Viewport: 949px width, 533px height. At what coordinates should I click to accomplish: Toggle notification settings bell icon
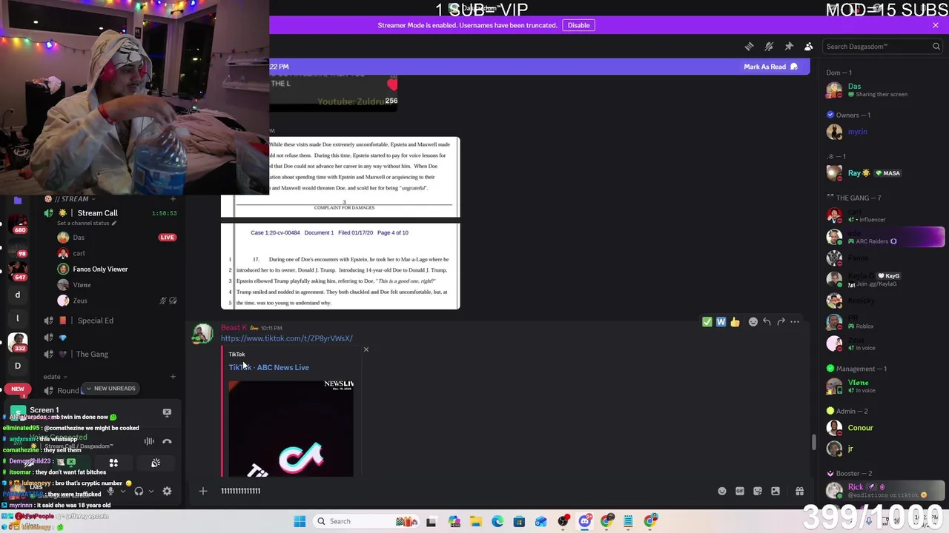[x=769, y=47]
